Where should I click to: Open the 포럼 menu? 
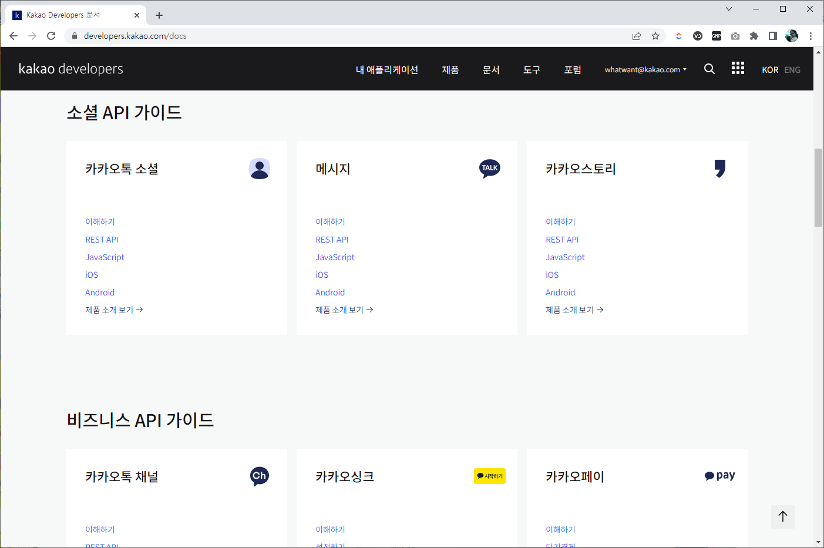coord(573,69)
